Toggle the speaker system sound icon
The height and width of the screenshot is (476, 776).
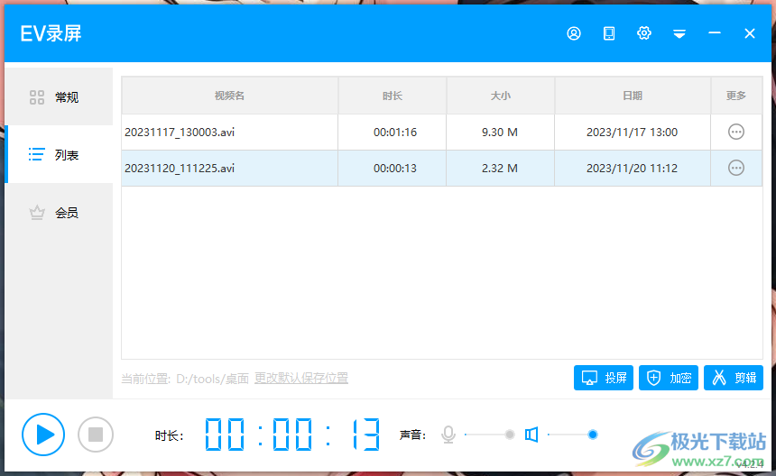point(531,435)
